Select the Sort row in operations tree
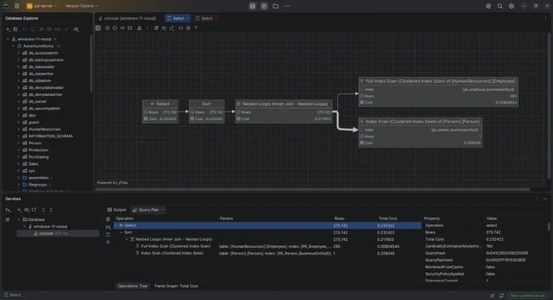553x300 pixels. [267, 233]
